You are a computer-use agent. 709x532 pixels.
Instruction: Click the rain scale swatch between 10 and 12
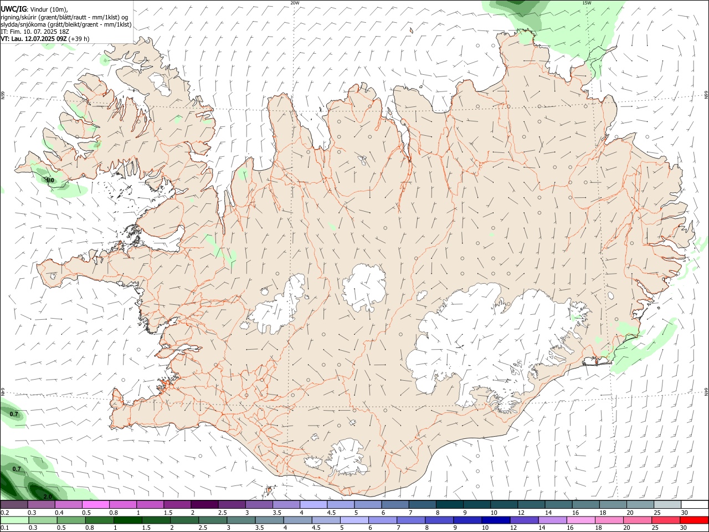[x=496, y=520]
